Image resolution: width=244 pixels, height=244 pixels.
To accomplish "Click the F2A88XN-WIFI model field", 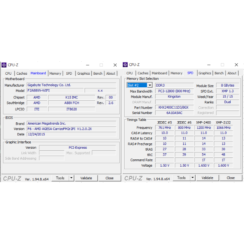I will tap(55, 90).
